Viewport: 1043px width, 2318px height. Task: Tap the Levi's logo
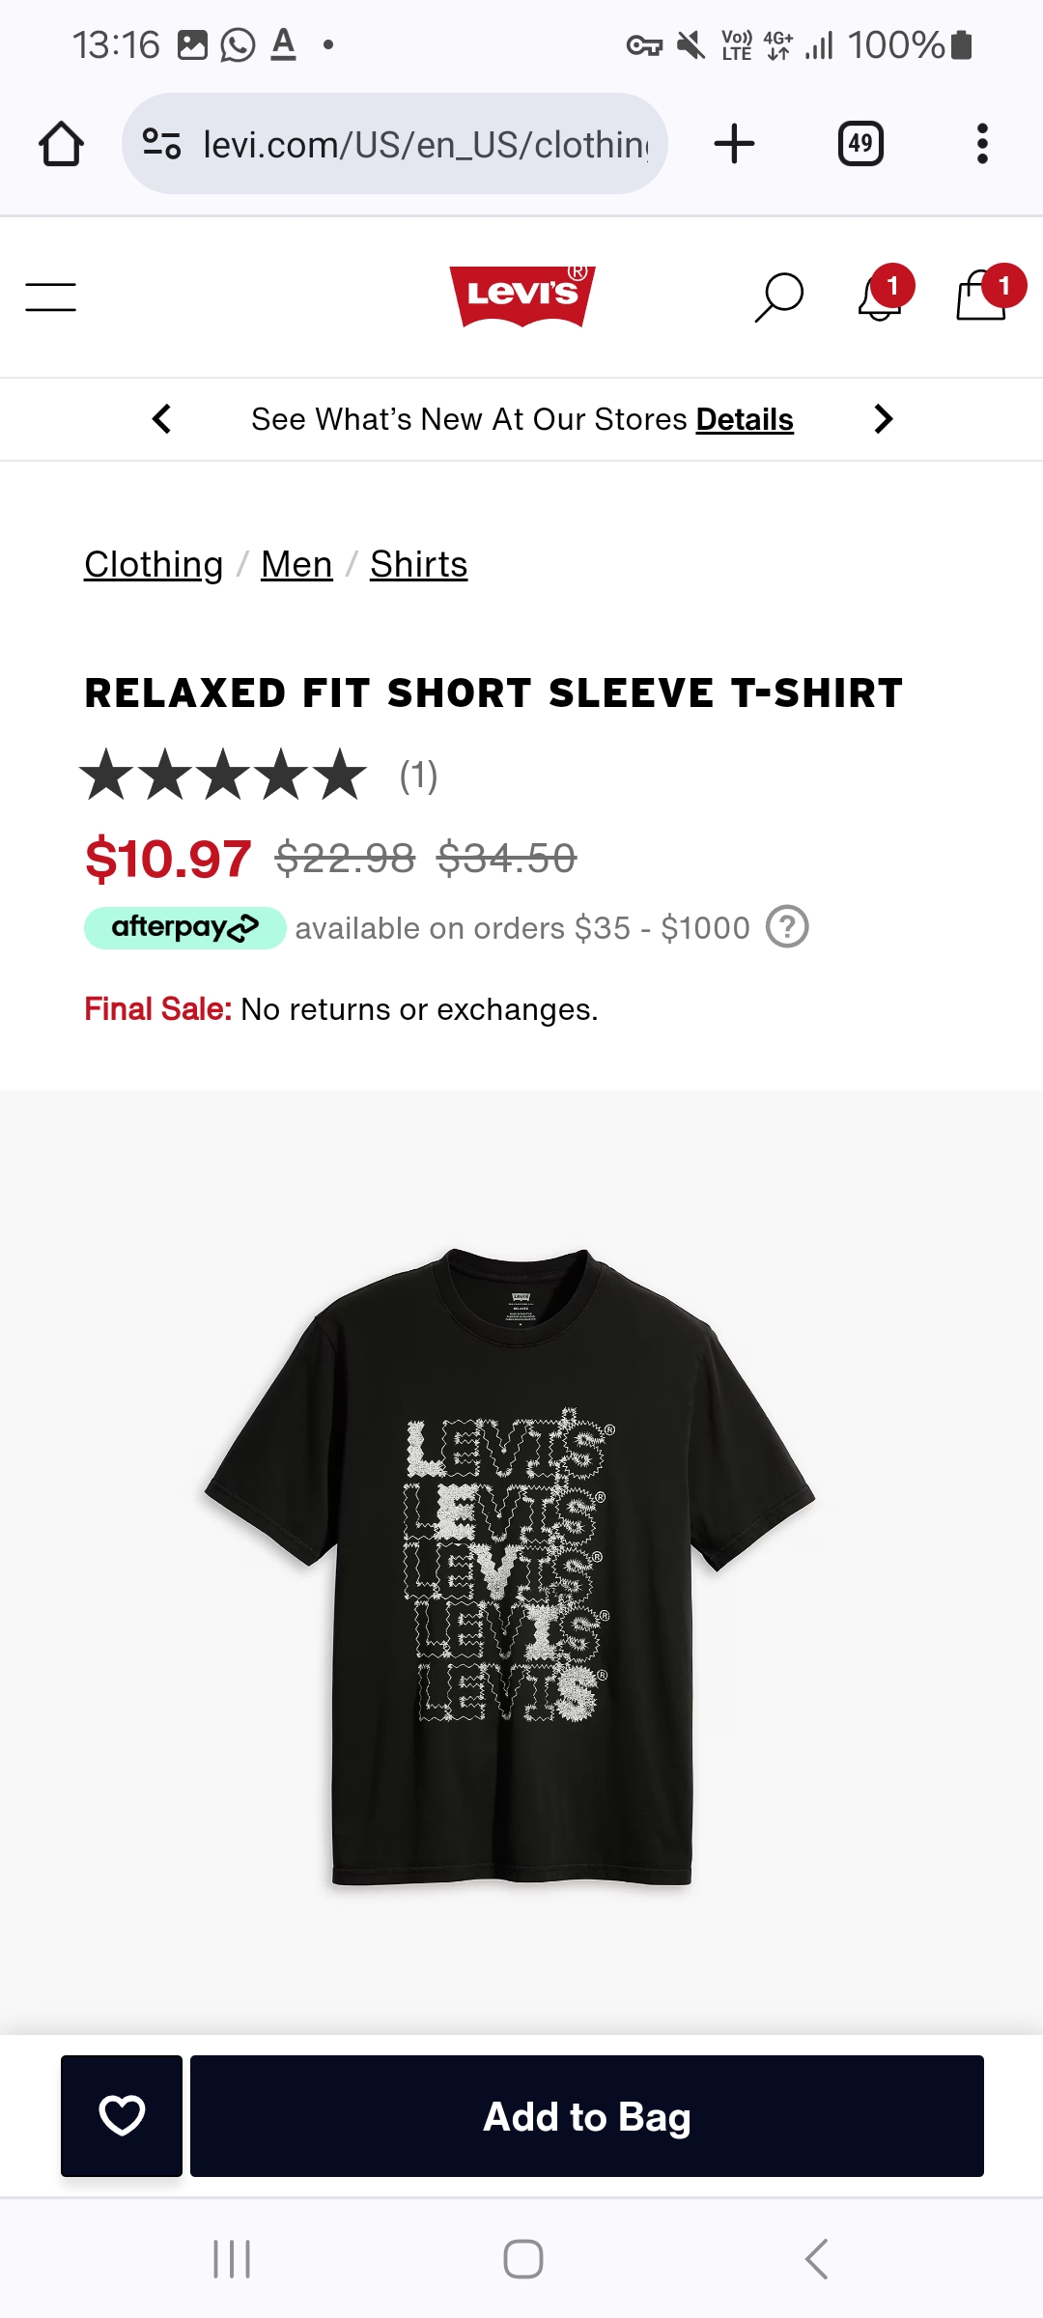522,296
